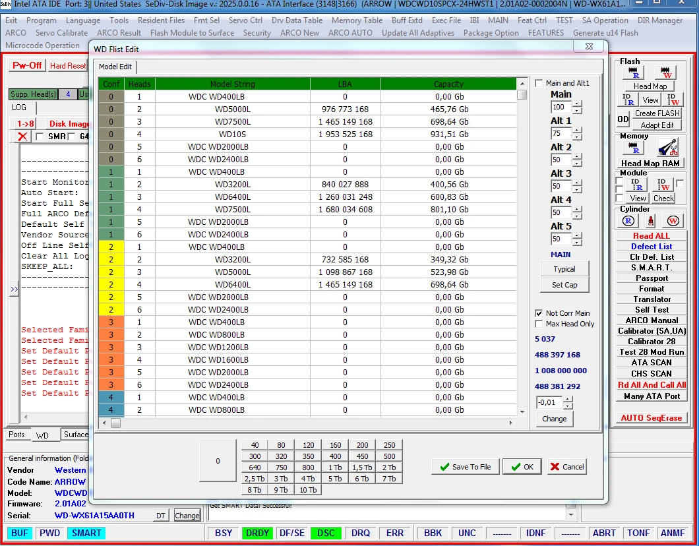Click the Cylinder write circled W icon
This screenshot has height=546, width=699.
point(673,221)
